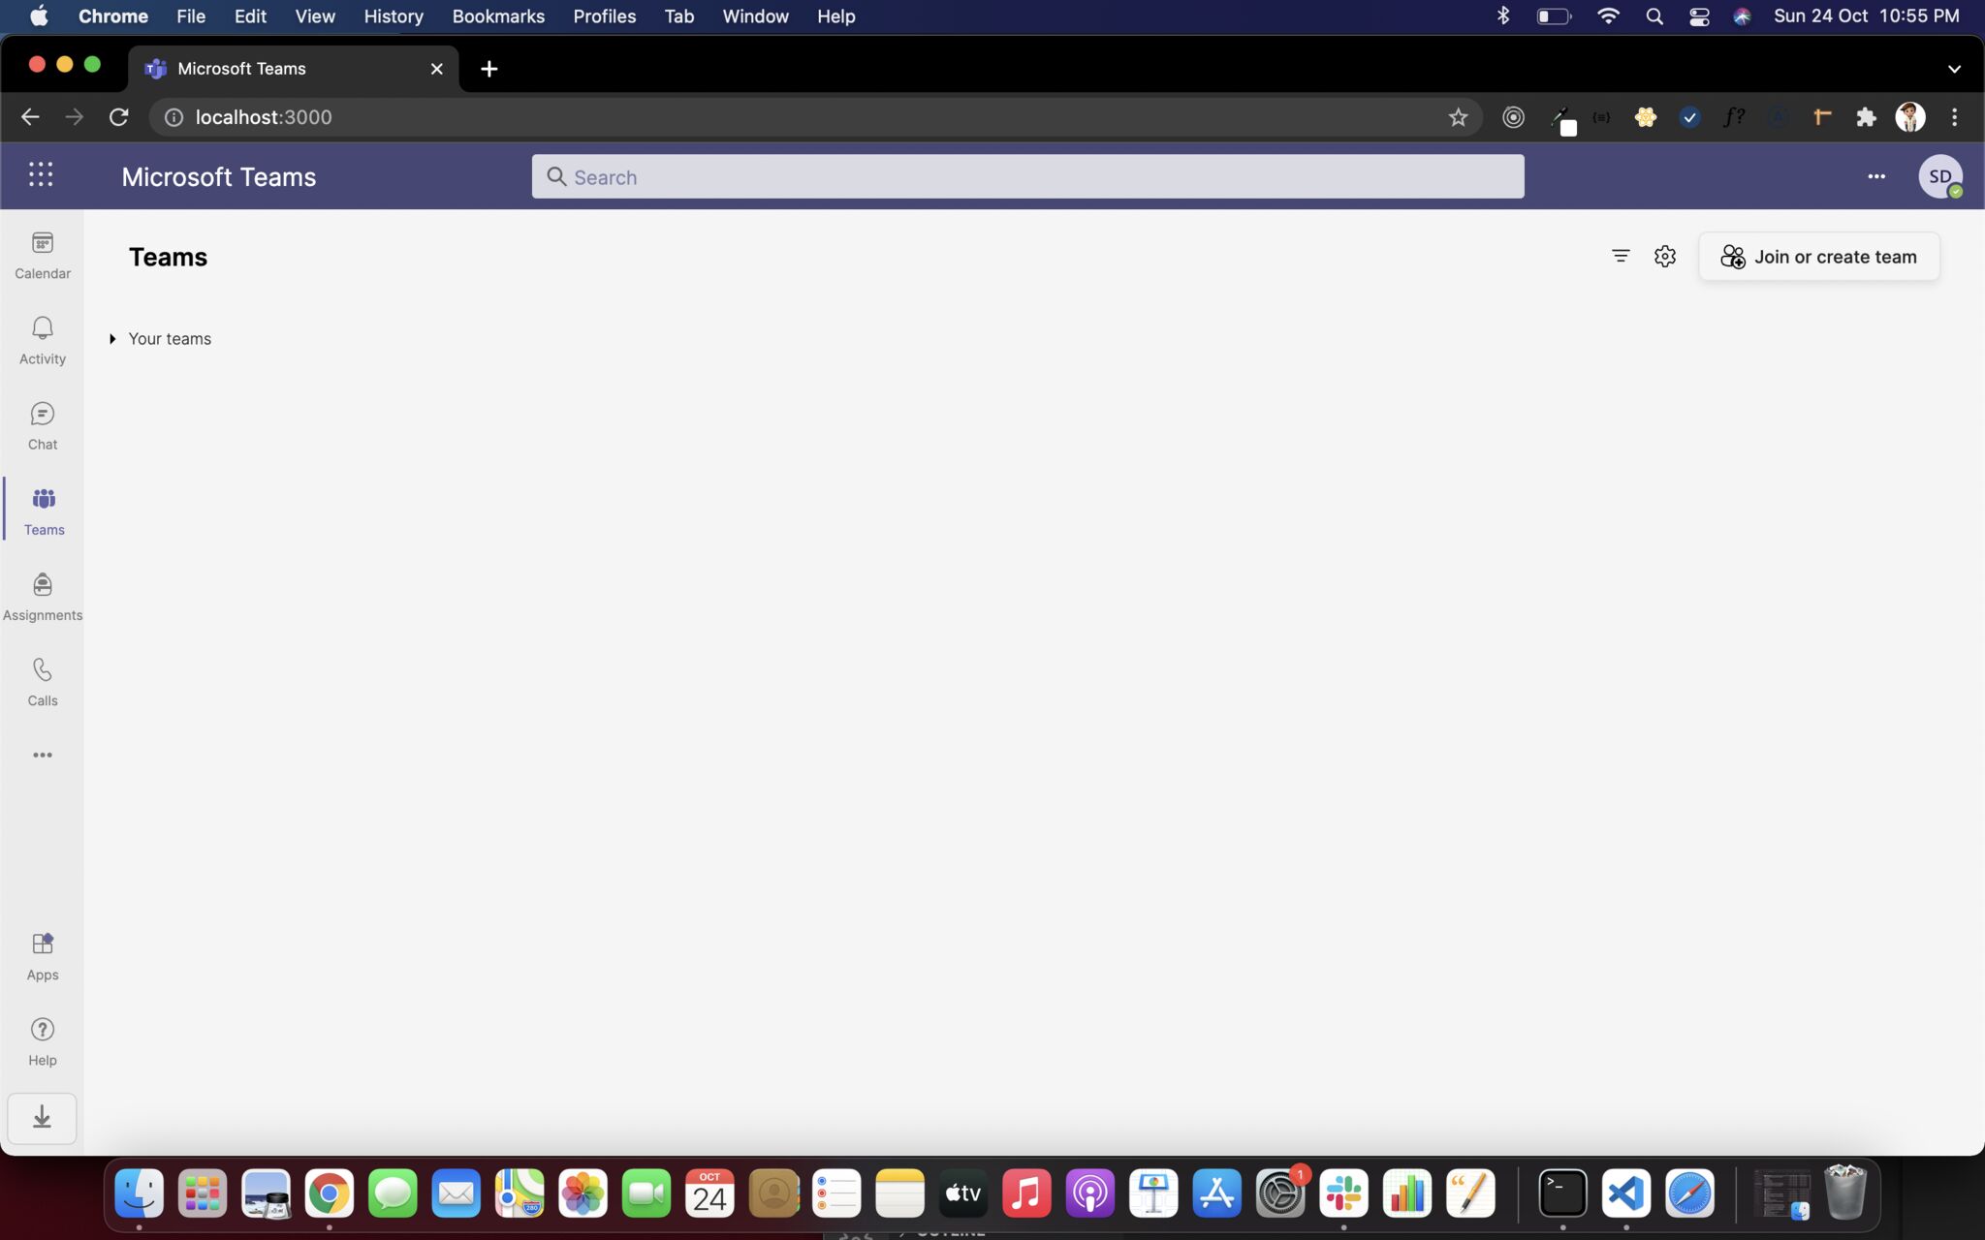Open the teams filter icon
Image resolution: width=1985 pixels, height=1240 pixels.
point(1621,256)
